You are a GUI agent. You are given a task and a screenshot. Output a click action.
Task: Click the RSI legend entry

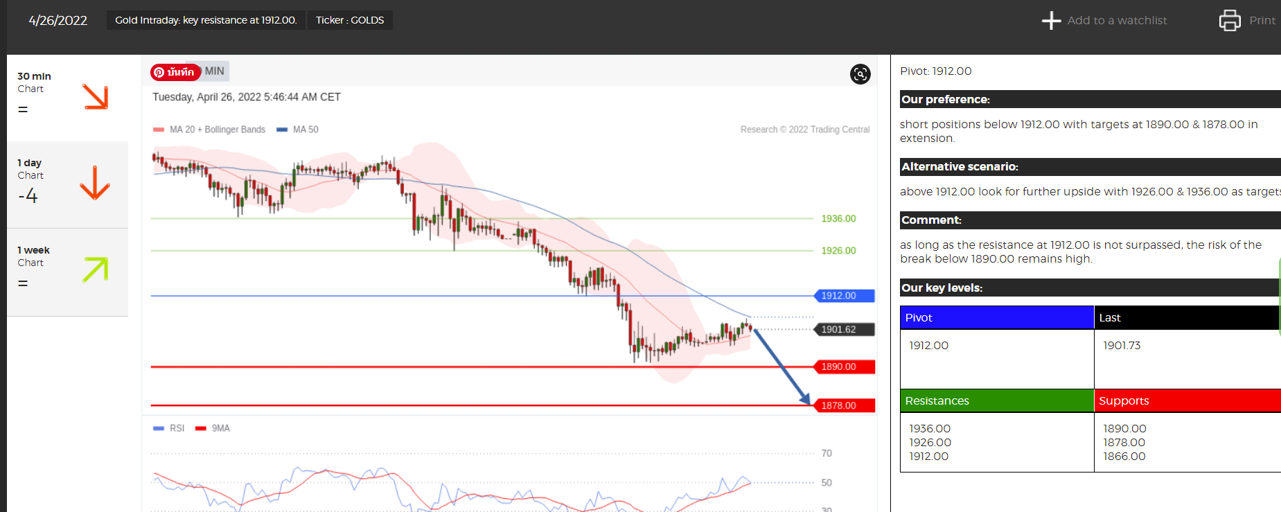169,428
